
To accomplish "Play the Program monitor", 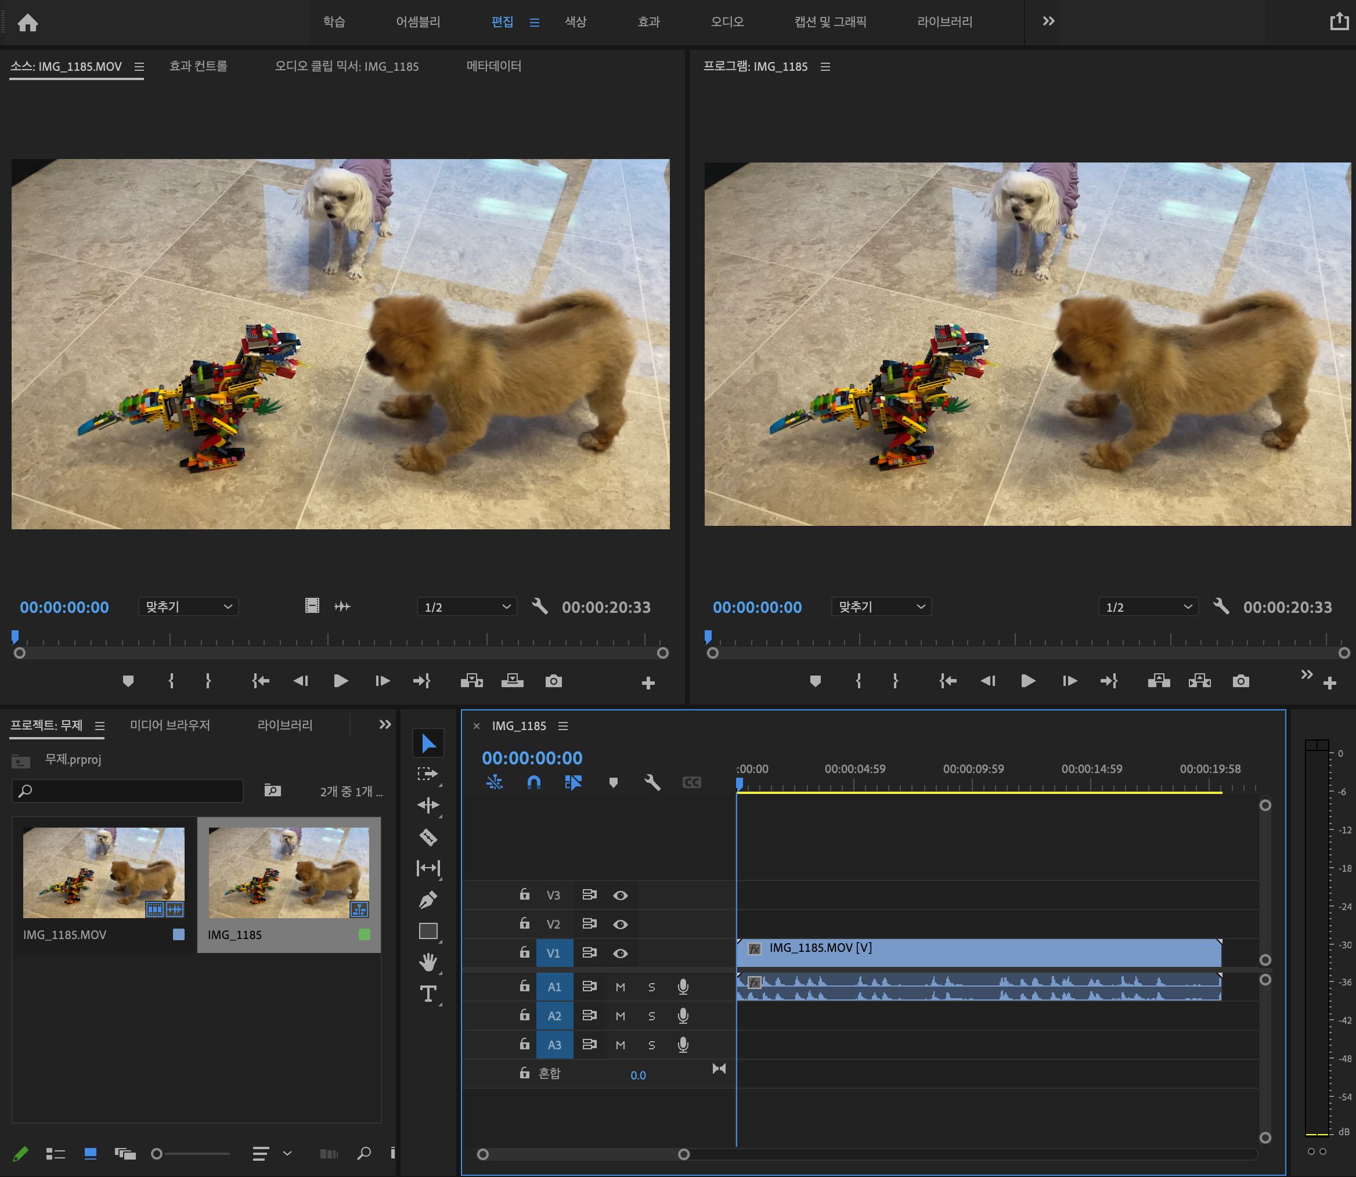I will coord(1028,681).
